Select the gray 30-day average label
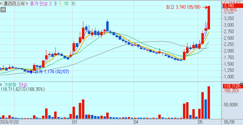The height and width of the screenshot is (125, 243). [73, 3]
